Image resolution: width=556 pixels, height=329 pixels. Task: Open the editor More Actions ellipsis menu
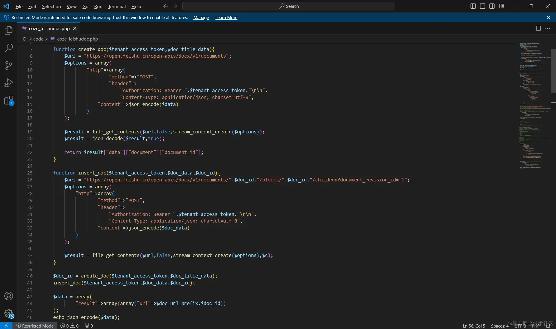point(548,28)
